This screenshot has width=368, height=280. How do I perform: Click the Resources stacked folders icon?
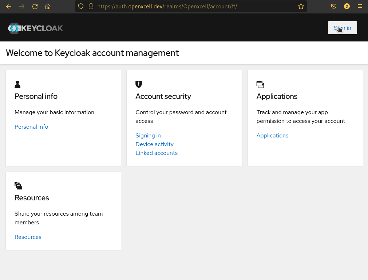pyautogui.click(x=18, y=186)
